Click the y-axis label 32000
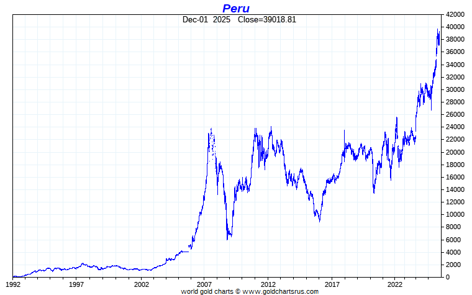The image size is (472, 295). 455,77
